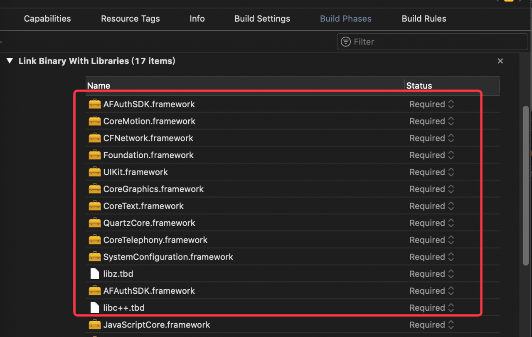Select the JavaScriptCore.framework name text
Screen dimensions: 532x337
pyautogui.click(x=157, y=325)
